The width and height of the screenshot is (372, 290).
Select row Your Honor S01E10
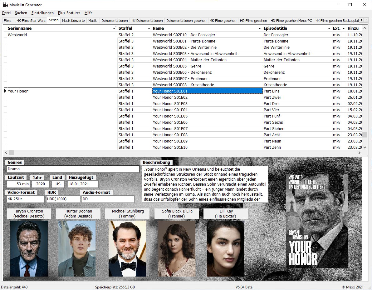[x=207, y=147]
